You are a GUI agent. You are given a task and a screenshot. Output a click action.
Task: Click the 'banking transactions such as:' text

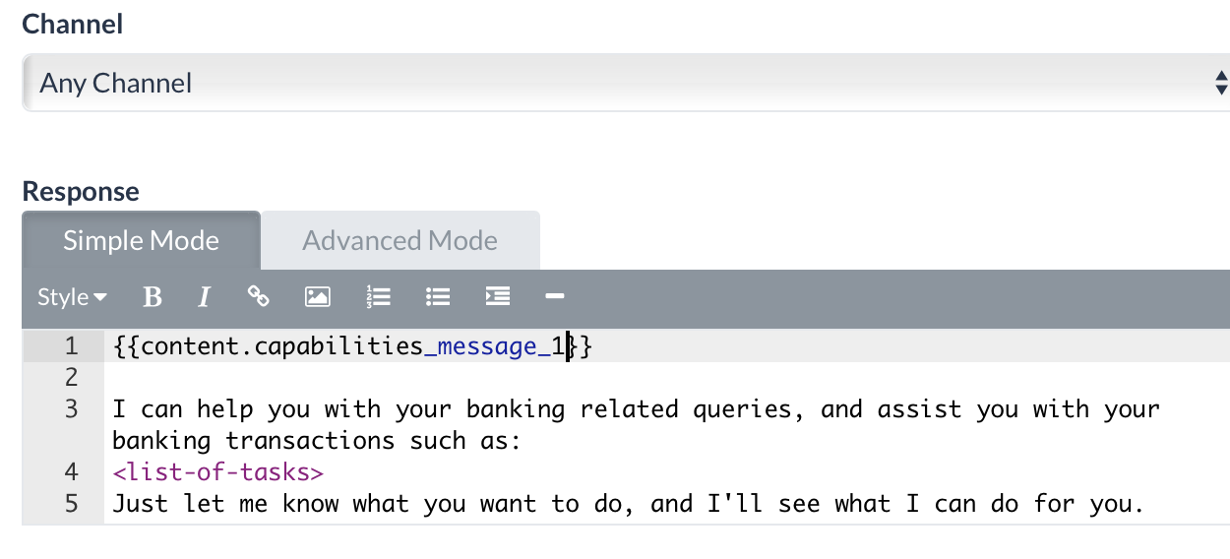coord(316,441)
